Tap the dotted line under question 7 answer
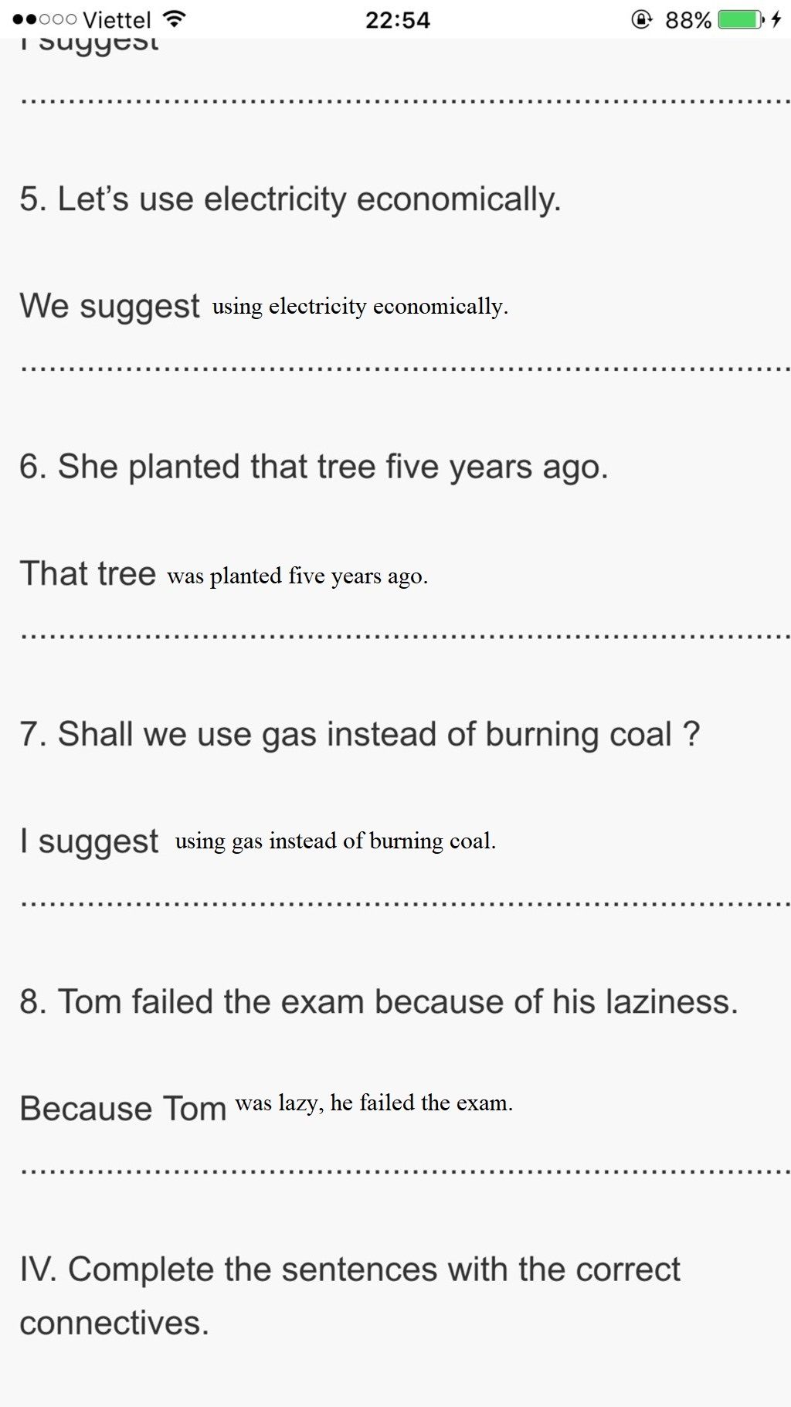The height and width of the screenshot is (1407, 791). click(406, 903)
